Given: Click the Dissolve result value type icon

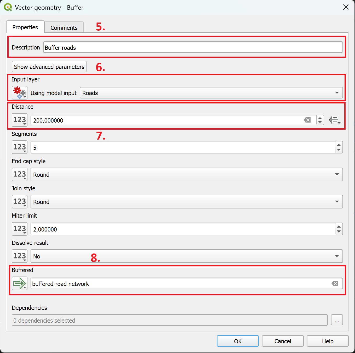Looking at the screenshot, I should [x=19, y=256].
